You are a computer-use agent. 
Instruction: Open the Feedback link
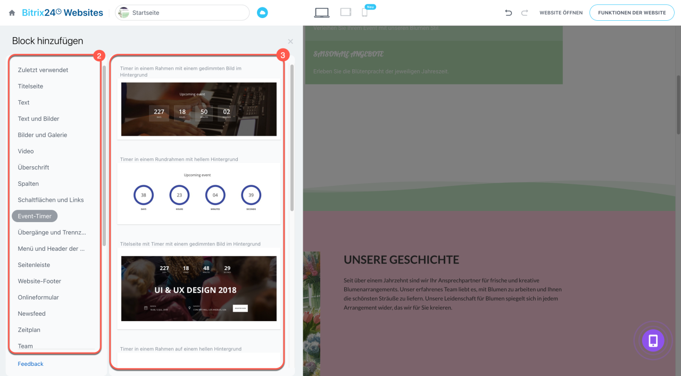point(30,364)
